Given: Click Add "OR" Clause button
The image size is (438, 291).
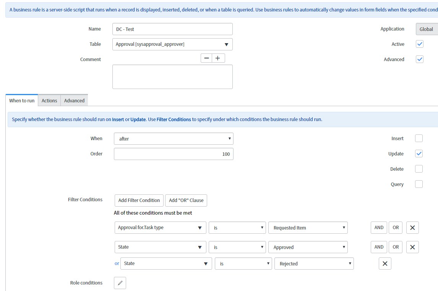Looking at the screenshot, I should (186, 200).
